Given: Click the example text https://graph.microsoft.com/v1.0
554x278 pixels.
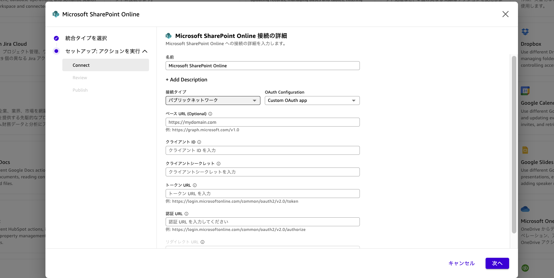Looking at the screenshot, I should pyautogui.click(x=206, y=130).
